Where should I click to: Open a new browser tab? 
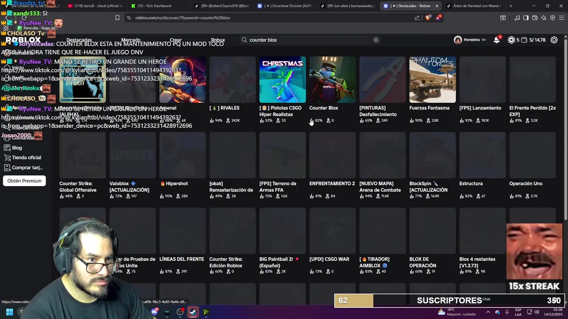511,6
